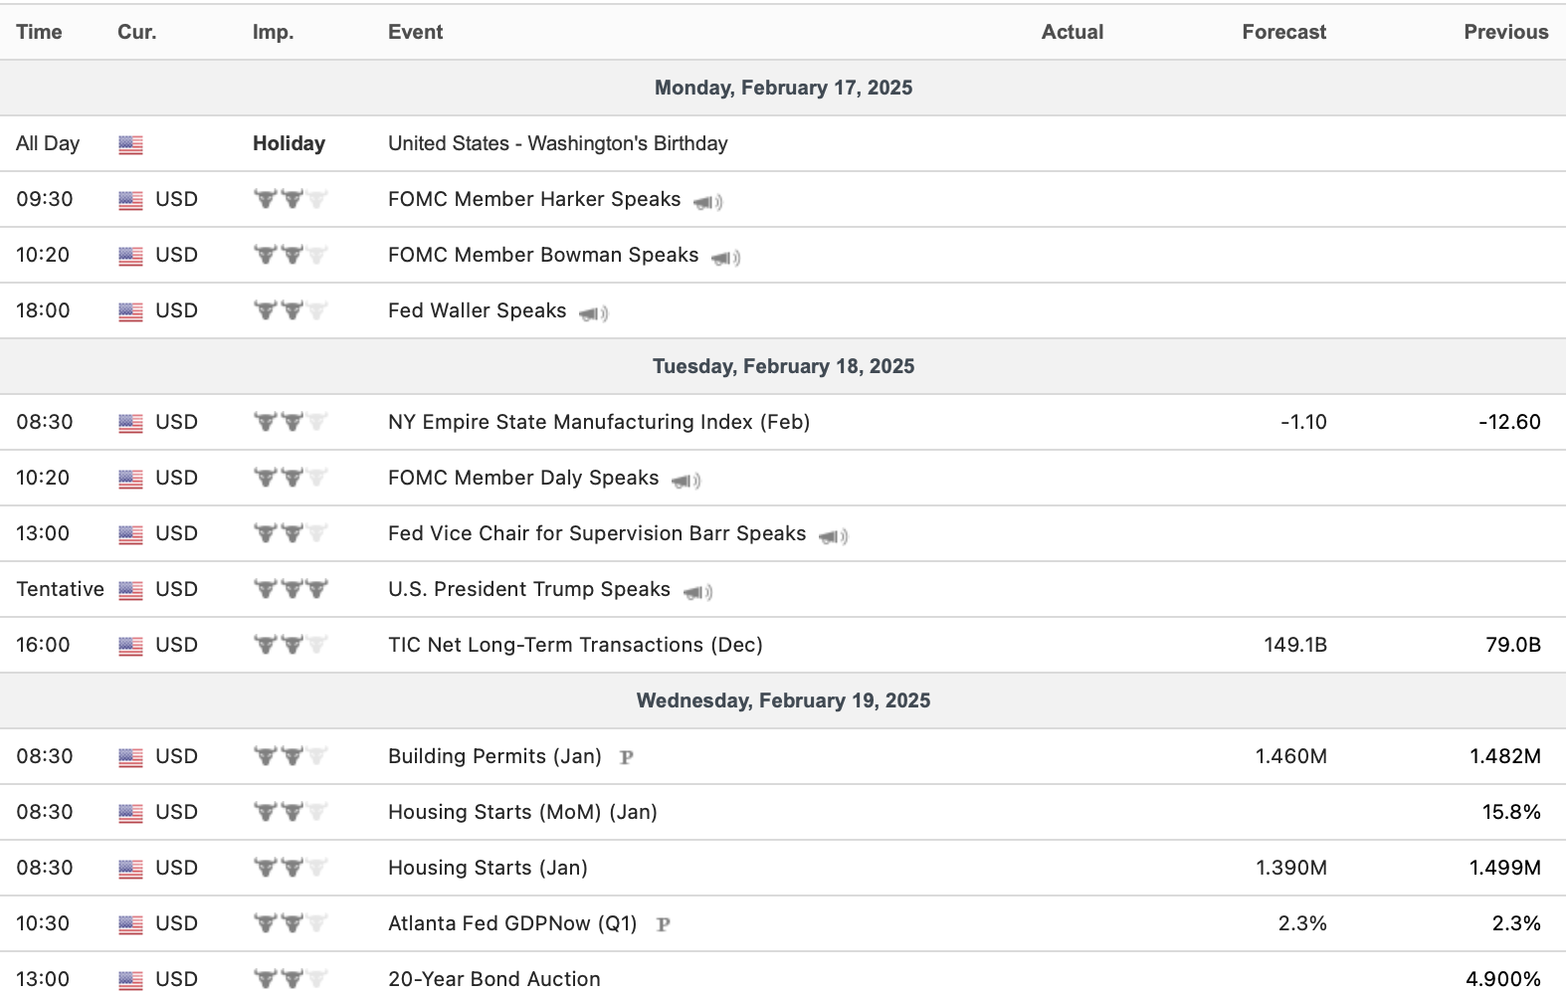Open TIC Net Long-Term Transactions event
Screen dimensions: 1566x995
pos(575,645)
